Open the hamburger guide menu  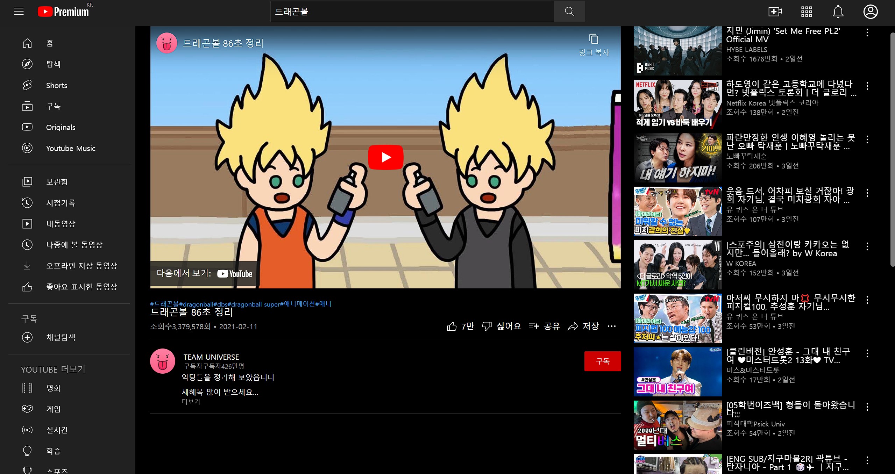[x=19, y=12]
